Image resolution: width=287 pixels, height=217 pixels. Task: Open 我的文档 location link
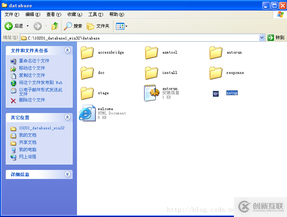click(27, 135)
